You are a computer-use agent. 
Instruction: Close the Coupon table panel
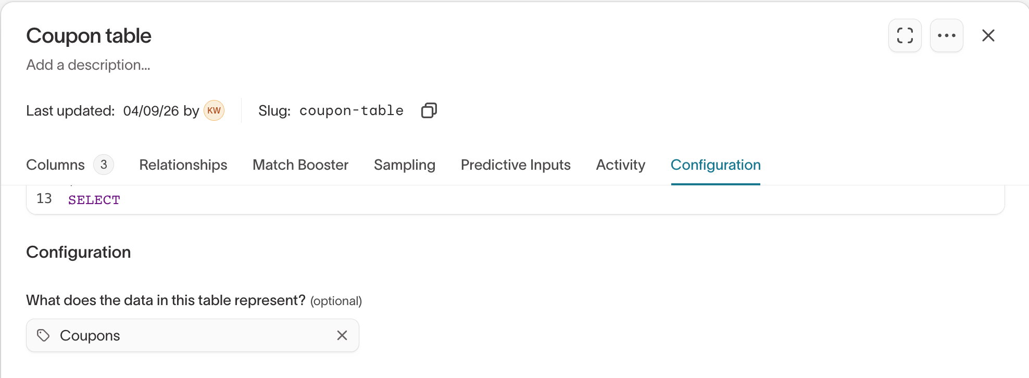988,35
